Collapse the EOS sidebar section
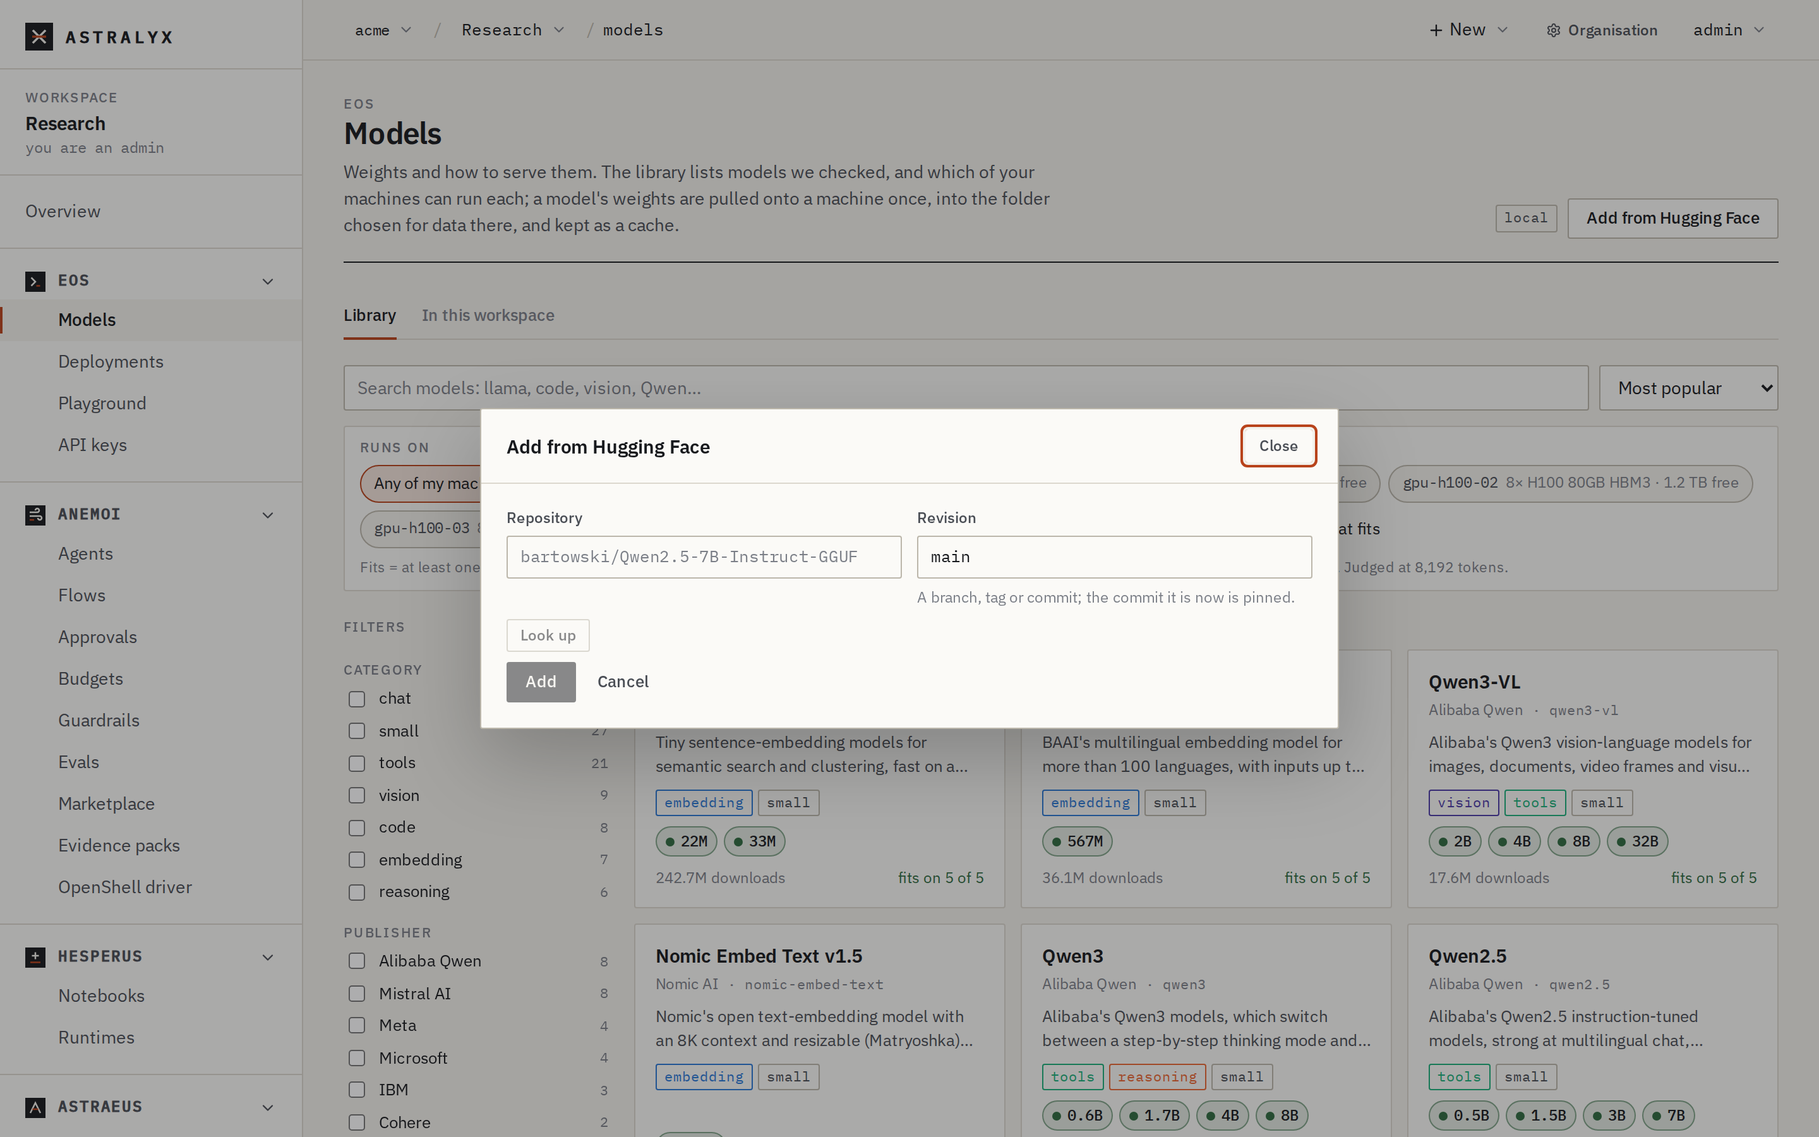 [x=268, y=281]
